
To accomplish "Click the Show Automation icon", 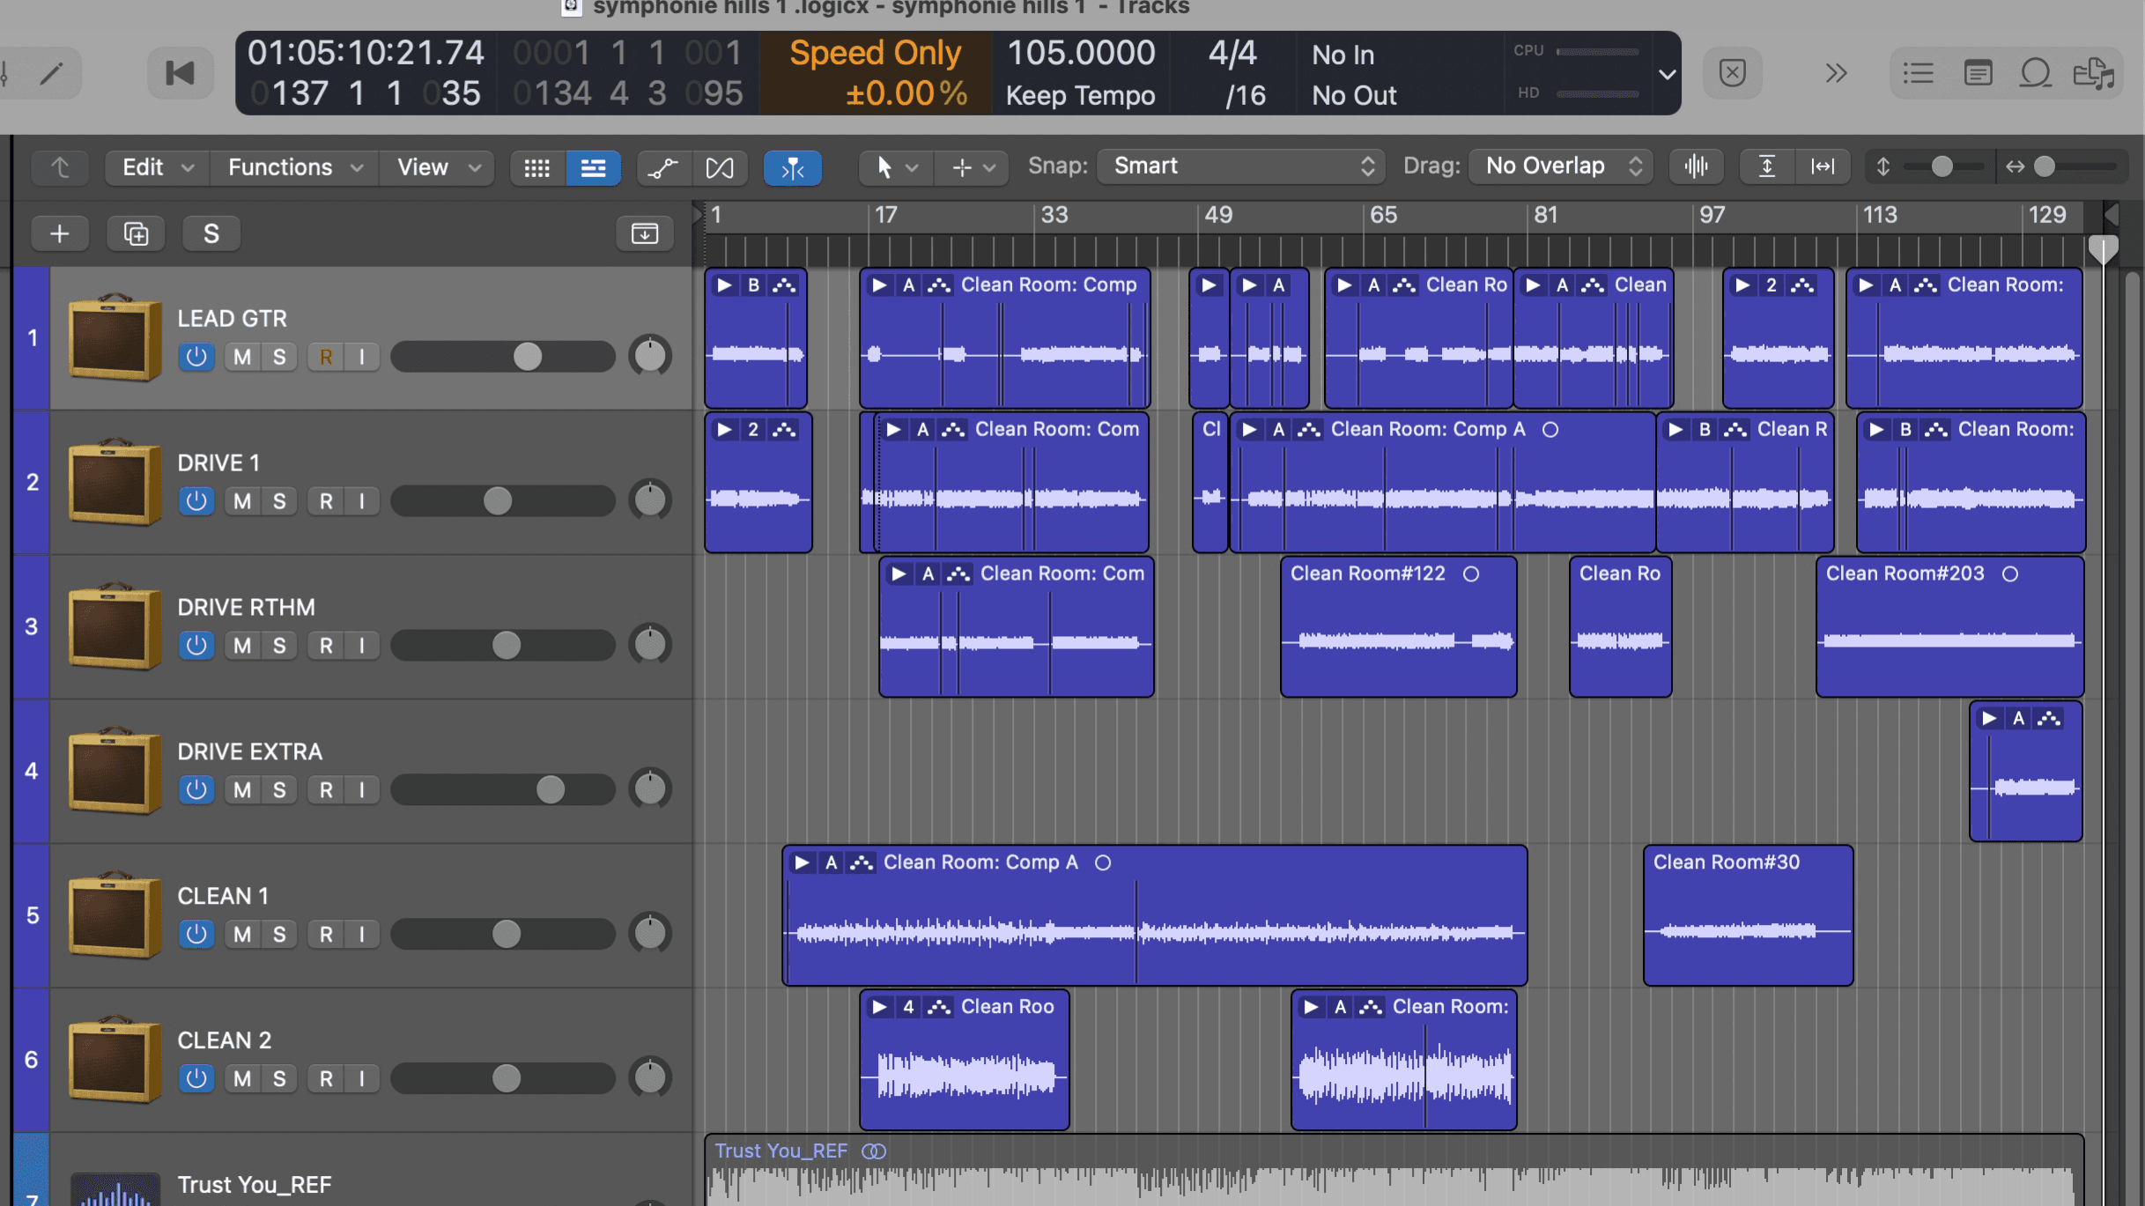I will [662, 167].
